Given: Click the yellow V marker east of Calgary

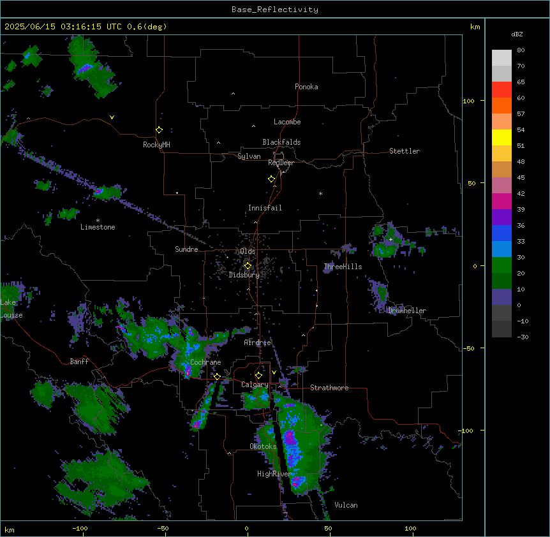Looking at the screenshot, I should pos(274,372).
